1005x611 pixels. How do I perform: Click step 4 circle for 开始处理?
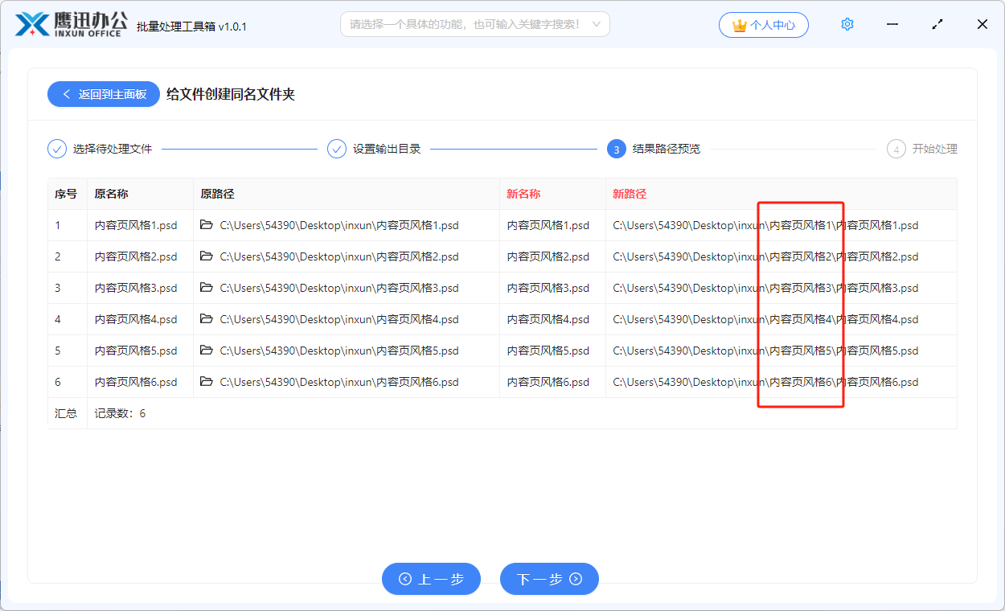(896, 149)
